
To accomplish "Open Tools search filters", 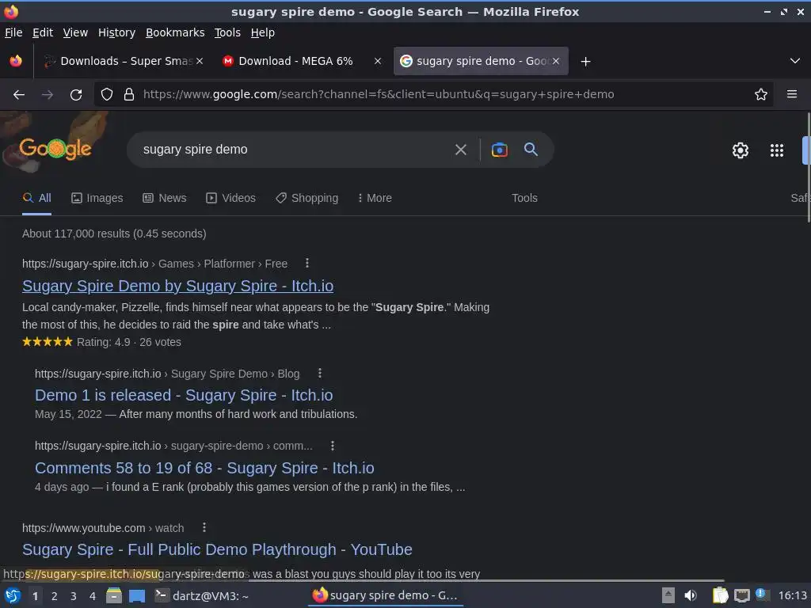I will tap(524, 198).
